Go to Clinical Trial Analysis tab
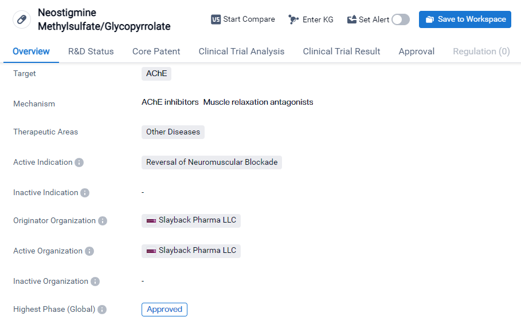The image size is (521, 317). coord(241,51)
